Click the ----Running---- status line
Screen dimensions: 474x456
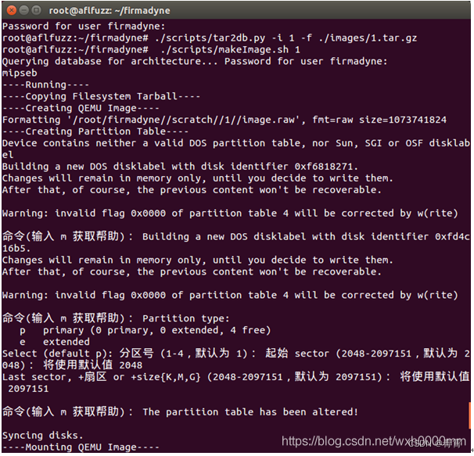point(45,84)
